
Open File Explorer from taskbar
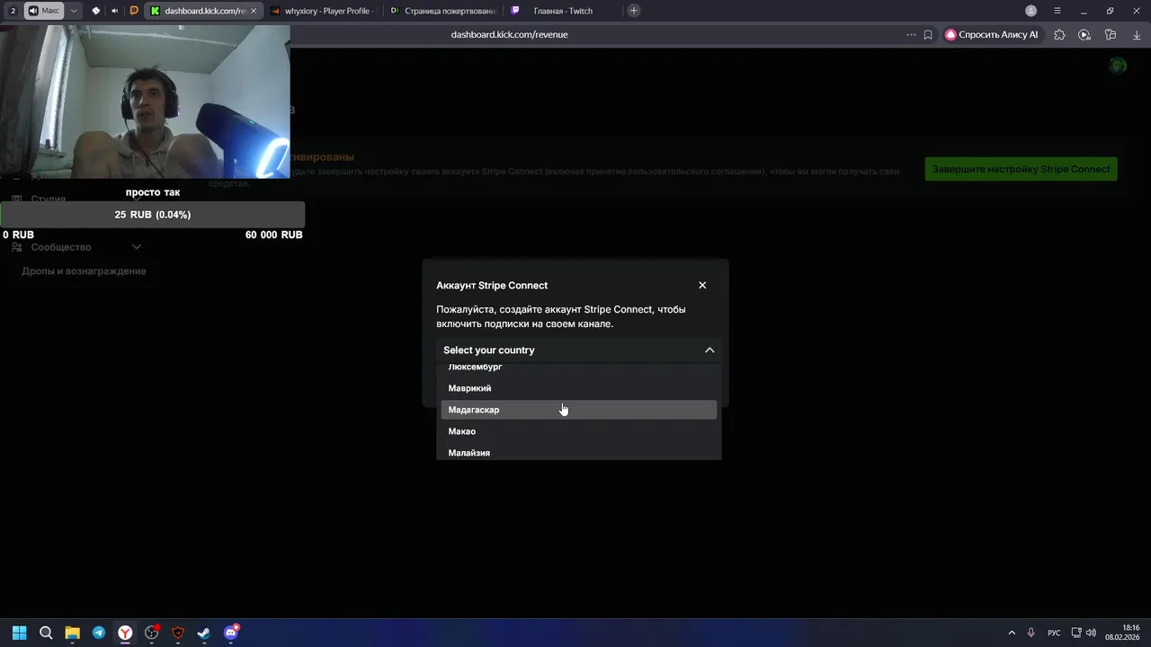point(72,633)
